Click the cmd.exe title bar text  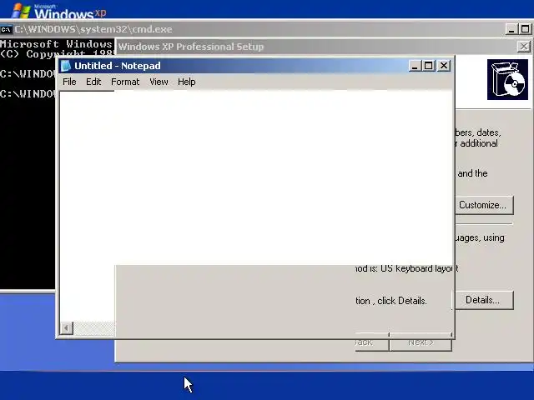[x=93, y=29]
